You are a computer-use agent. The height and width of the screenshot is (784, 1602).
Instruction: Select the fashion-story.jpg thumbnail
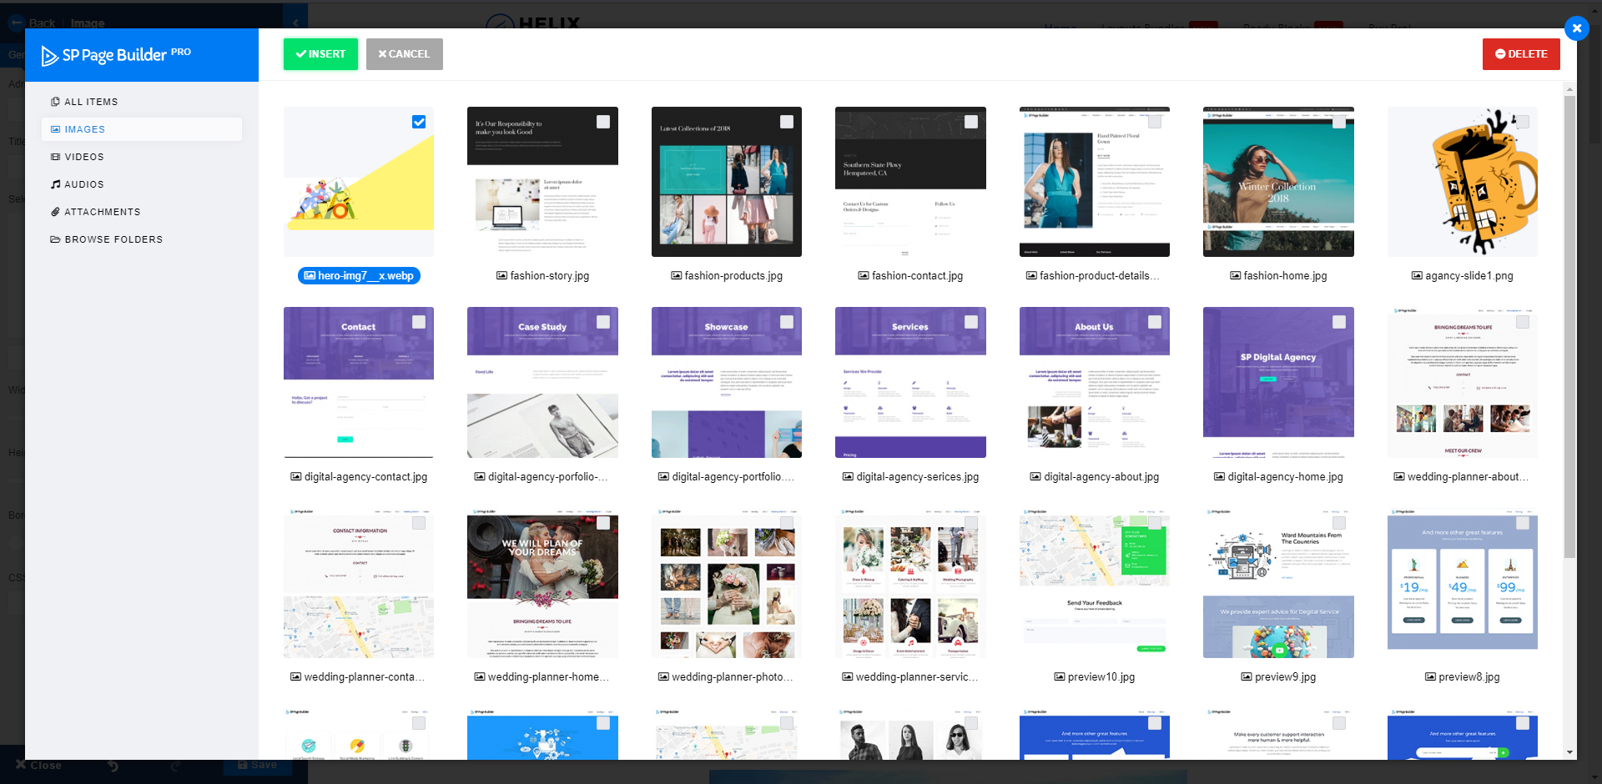[542, 182]
